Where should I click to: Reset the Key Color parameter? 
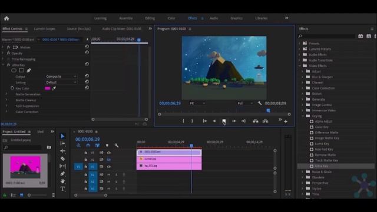(87, 88)
